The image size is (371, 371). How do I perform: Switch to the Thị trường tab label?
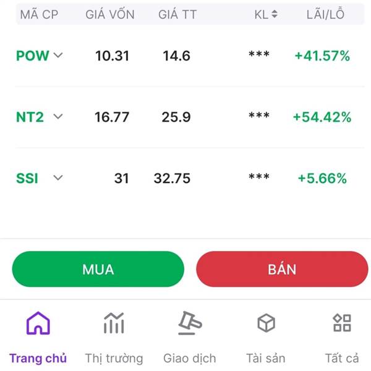point(114,358)
